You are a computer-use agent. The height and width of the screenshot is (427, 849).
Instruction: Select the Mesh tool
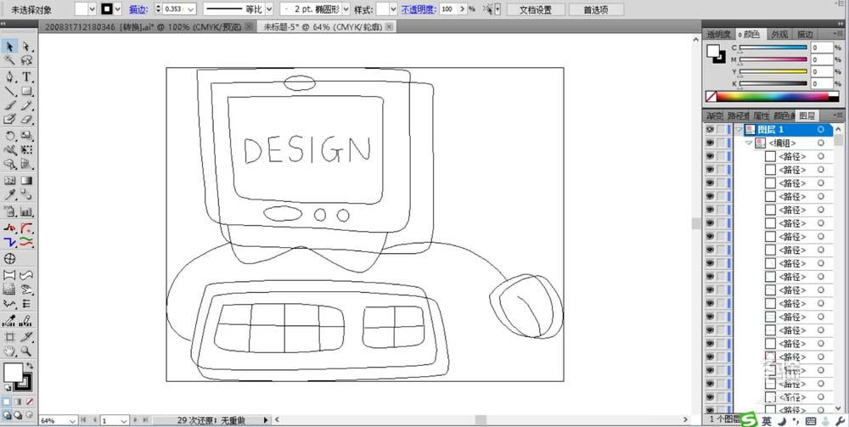[9, 180]
